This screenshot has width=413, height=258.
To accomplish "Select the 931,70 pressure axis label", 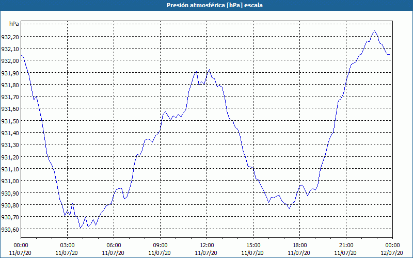I will coord(10,97).
